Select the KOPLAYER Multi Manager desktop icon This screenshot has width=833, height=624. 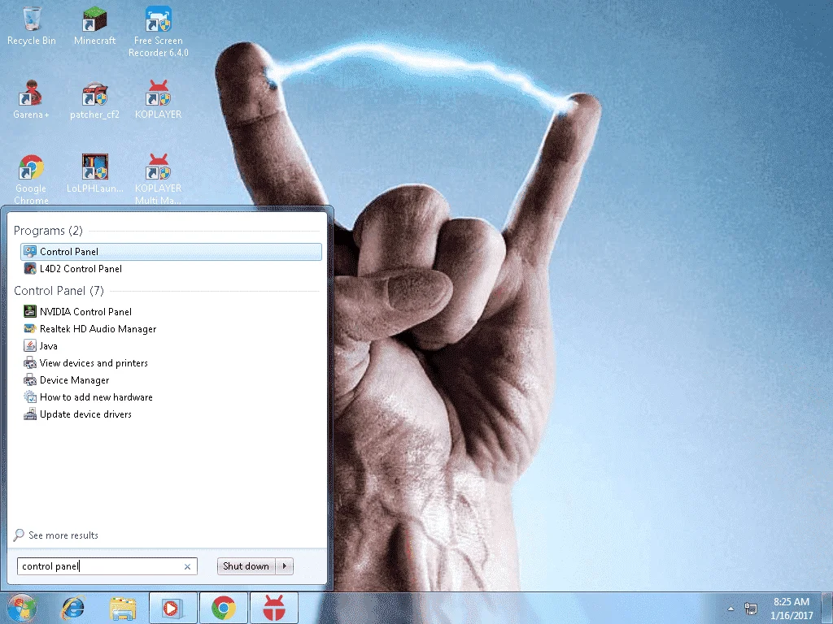pyautogui.click(x=159, y=180)
